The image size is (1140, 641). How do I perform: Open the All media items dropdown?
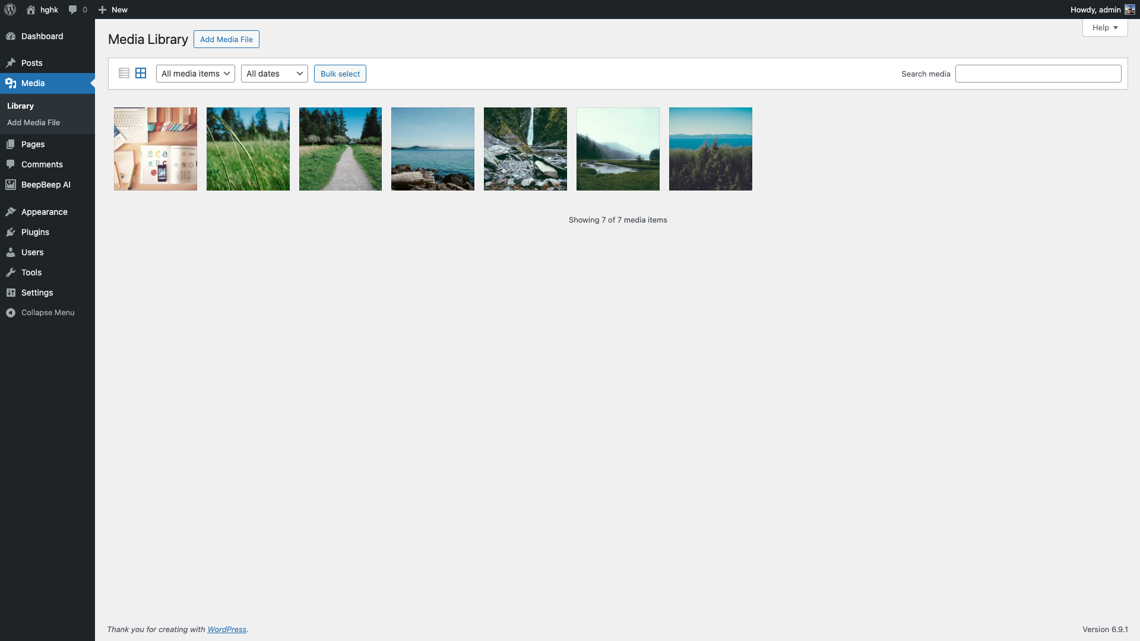pyautogui.click(x=195, y=73)
